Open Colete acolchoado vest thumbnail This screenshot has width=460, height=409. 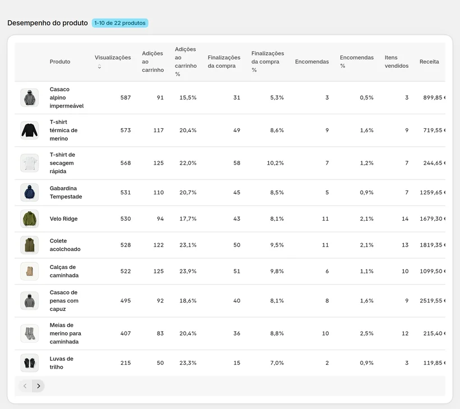click(x=29, y=245)
